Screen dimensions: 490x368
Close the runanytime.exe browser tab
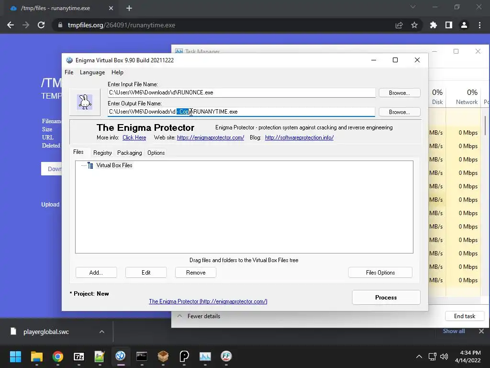(111, 8)
